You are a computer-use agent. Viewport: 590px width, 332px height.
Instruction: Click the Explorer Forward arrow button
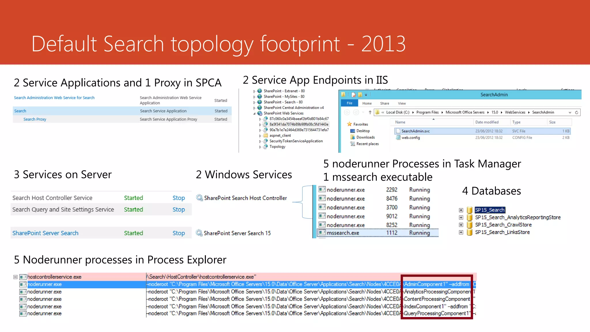pyautogui.click(x=356, y=112)
